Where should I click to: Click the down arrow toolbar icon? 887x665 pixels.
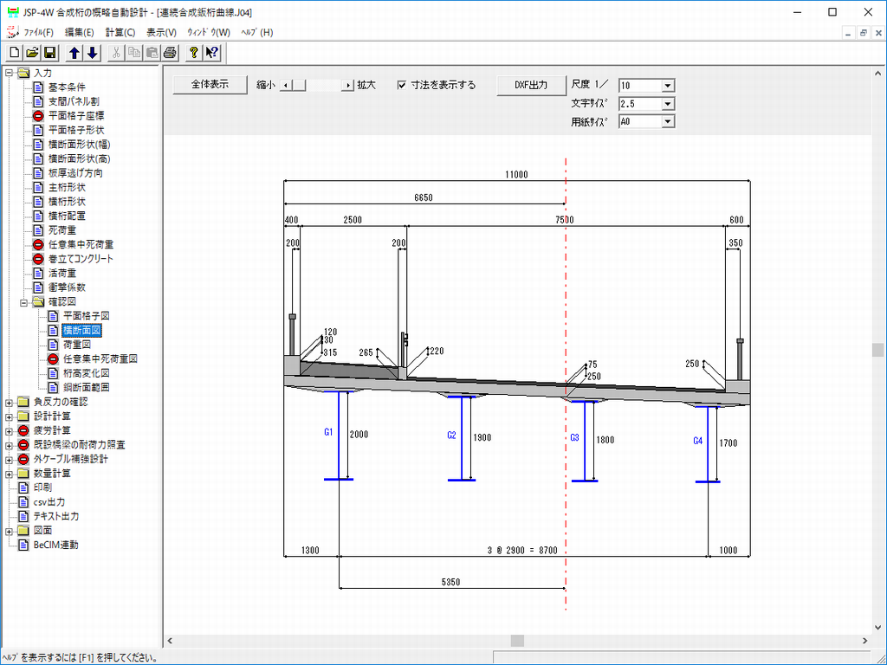click(92, 53)
